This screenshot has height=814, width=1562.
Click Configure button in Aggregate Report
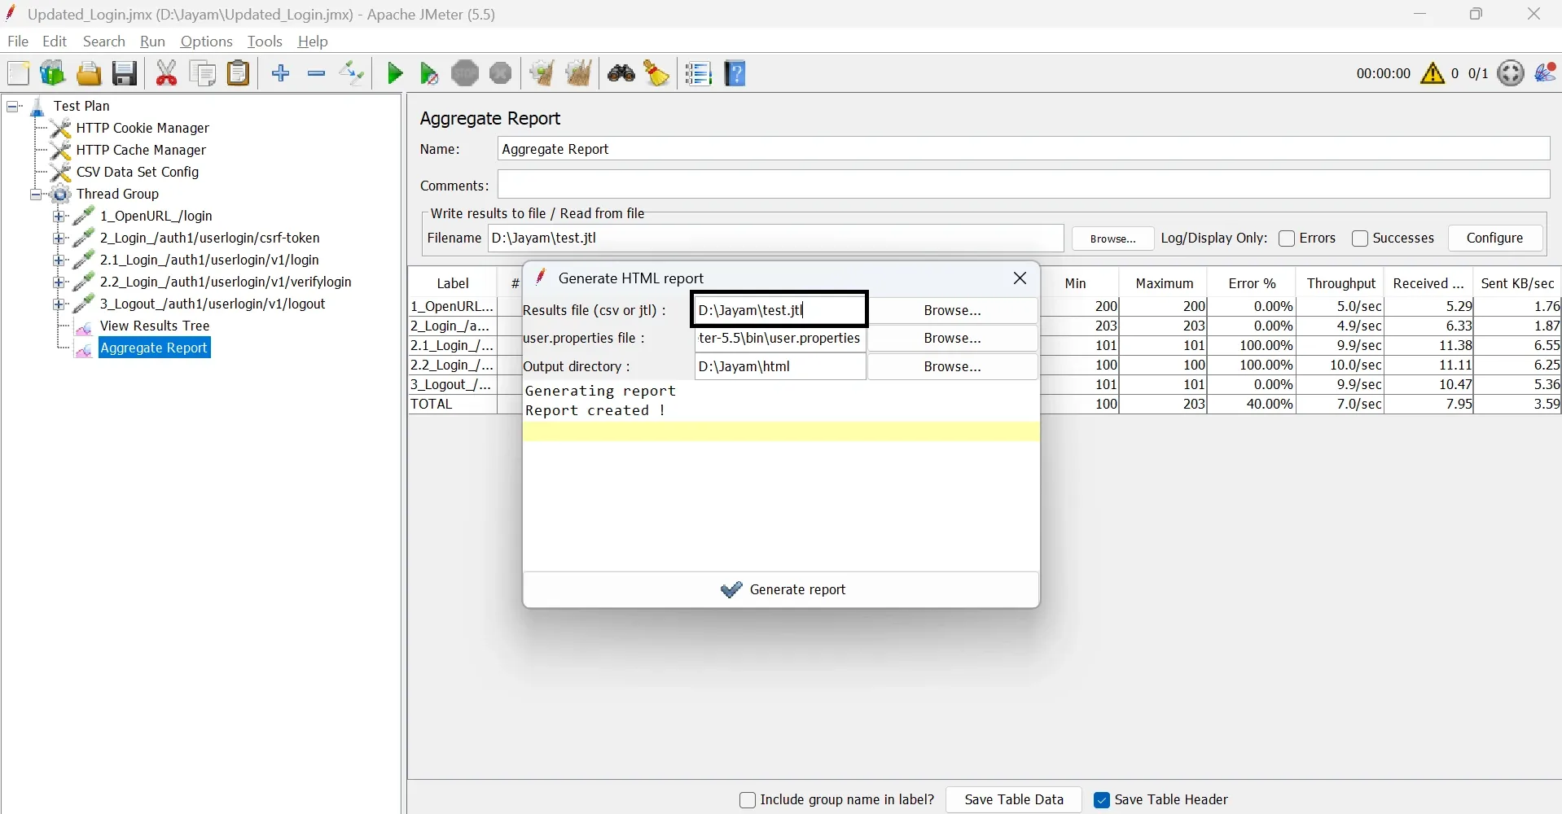1494,238
